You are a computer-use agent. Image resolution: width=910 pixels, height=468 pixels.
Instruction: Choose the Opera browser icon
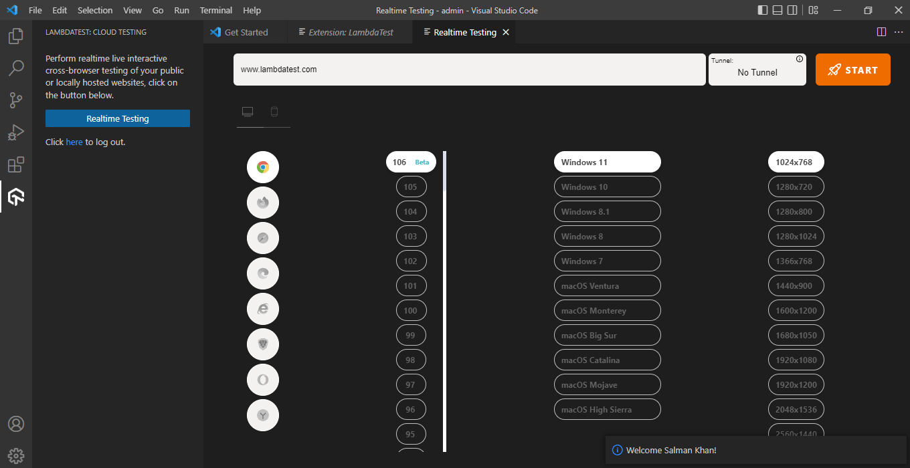pos(263,380)
